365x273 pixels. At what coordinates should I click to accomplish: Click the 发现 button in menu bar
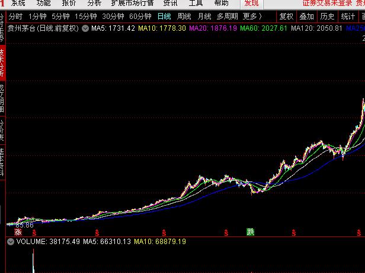pos(251,3)
